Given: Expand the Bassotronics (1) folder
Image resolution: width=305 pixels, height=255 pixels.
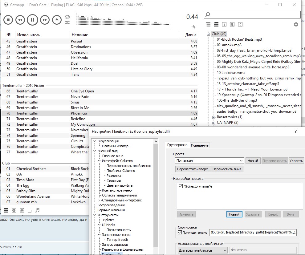Looking at the screenshot, I should coord(213,117).
